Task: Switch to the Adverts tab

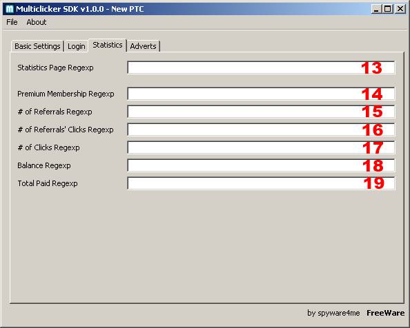Action: tap(144, 46)
